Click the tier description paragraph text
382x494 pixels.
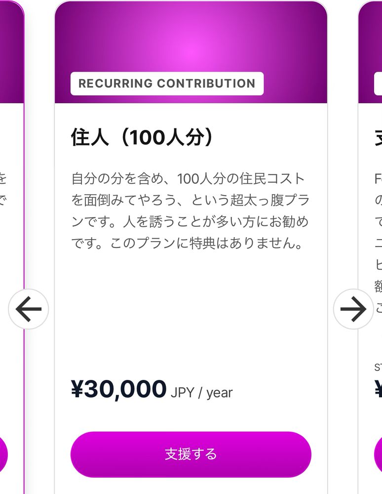(191, 211)
